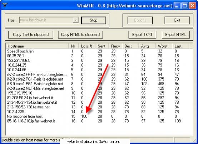Click the Loss % column header
Screen dimensions: 198x144
click(x=87, y=46)
